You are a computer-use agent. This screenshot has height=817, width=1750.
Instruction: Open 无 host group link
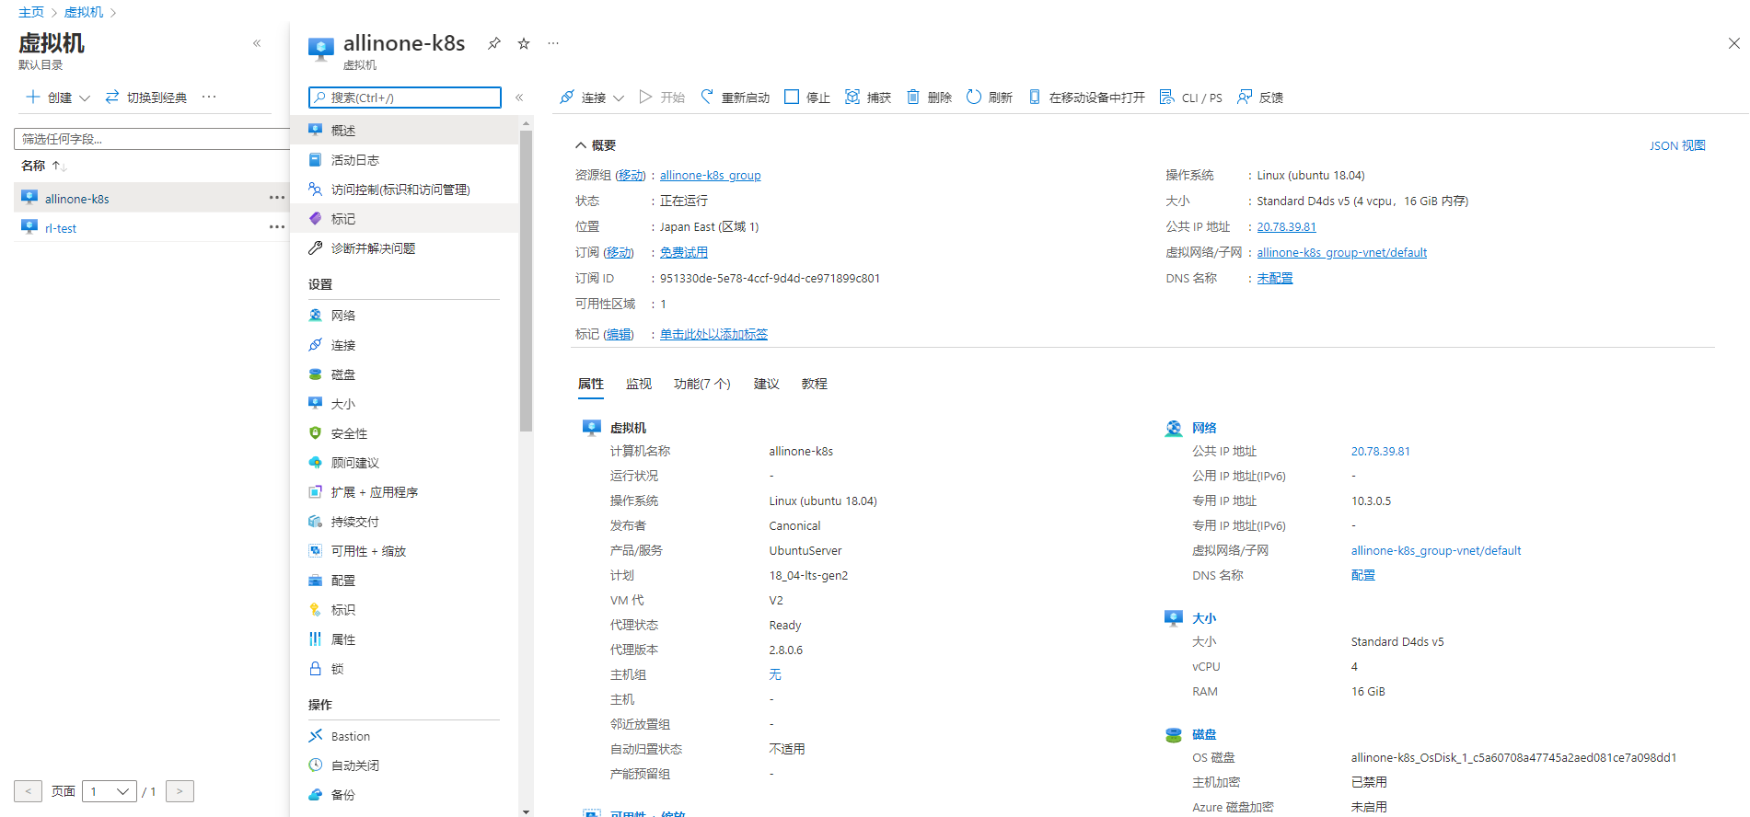click(x=775, y=674)
